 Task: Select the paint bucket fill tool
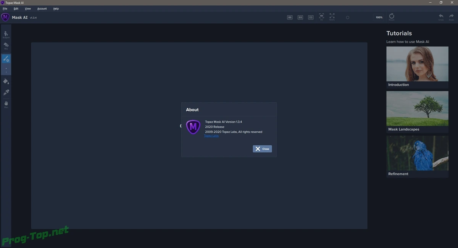click(6, 81)
